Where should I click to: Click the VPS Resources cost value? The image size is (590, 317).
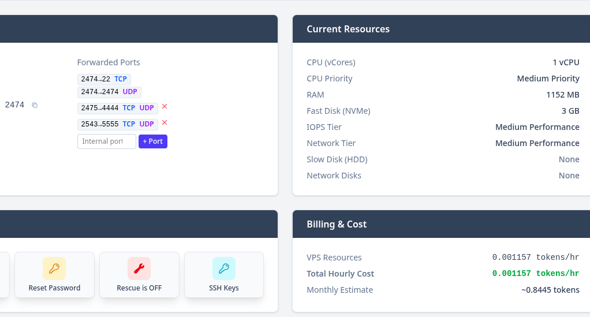click(x=535, y=258)
